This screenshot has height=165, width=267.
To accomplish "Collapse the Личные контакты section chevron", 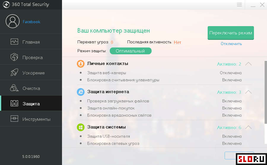I will 248,64.
